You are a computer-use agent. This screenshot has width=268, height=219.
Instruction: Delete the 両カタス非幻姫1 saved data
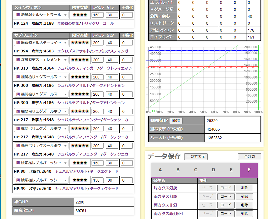tap(244, 213)
